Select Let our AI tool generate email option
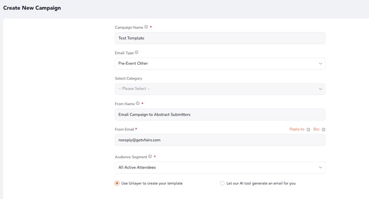Image resolution: width=369 pixels, height=199 pixels. [222, 183]
